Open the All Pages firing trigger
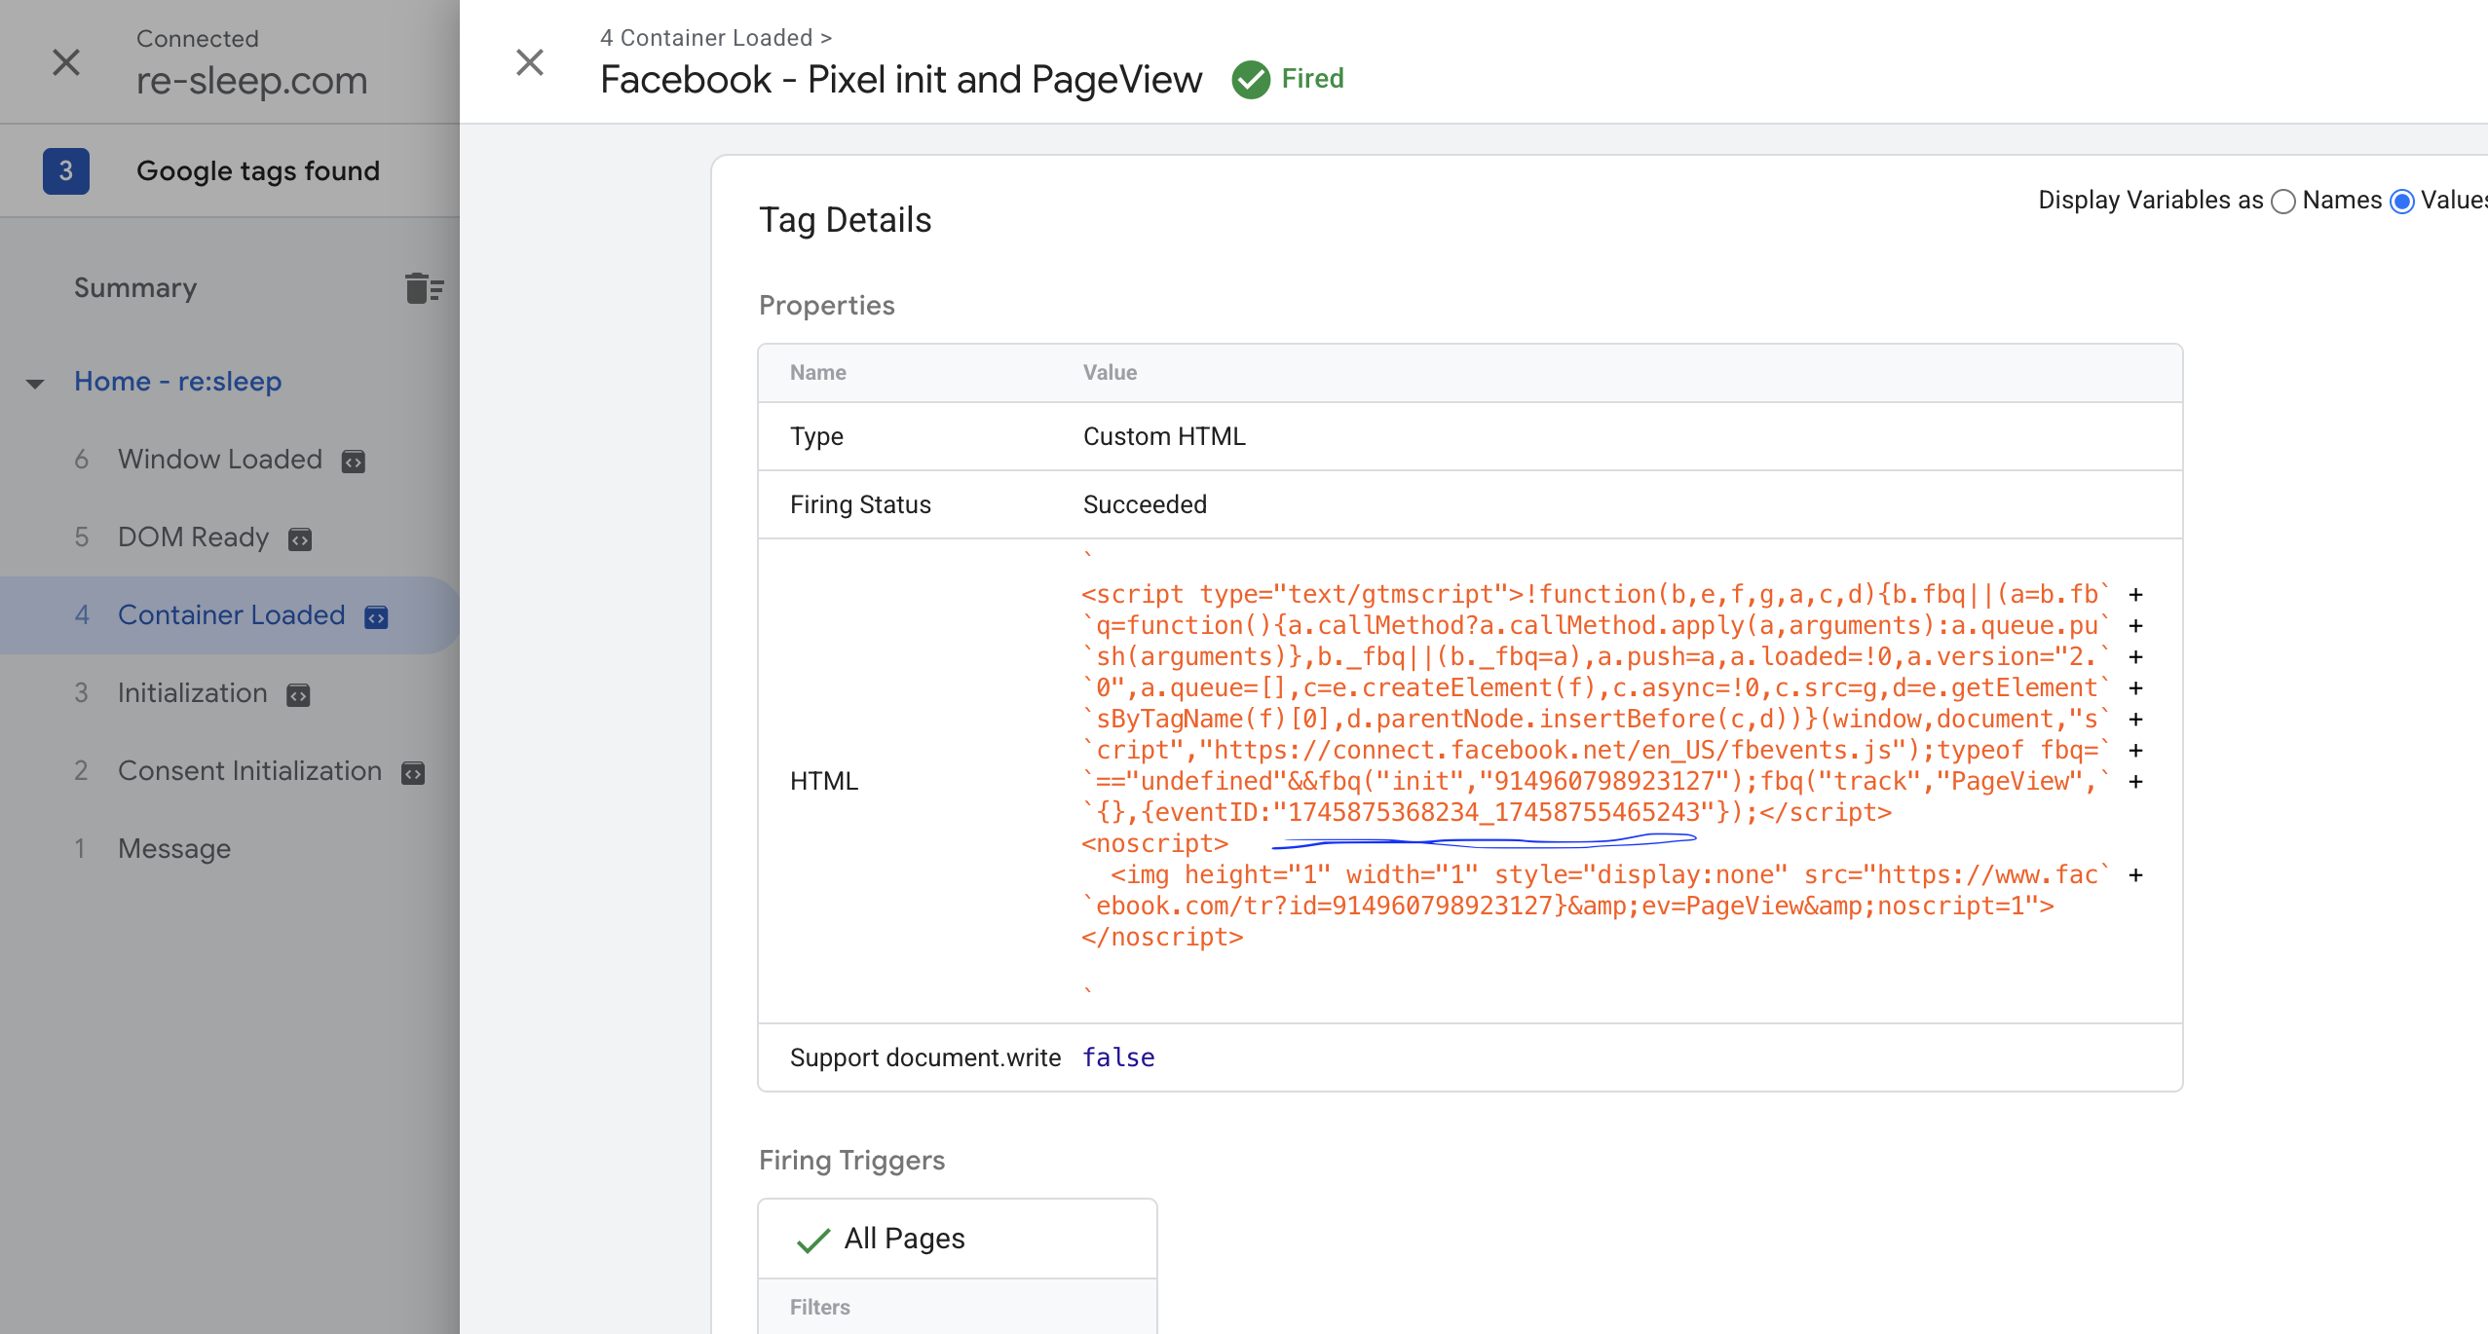Image resolution: width=2488 pixels, height=1334 pixels. click(958, 1239)
